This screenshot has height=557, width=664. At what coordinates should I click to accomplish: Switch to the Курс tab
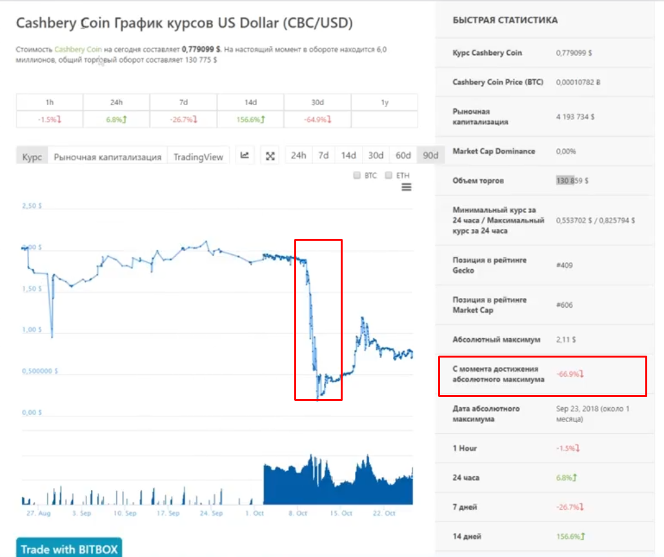32,156
